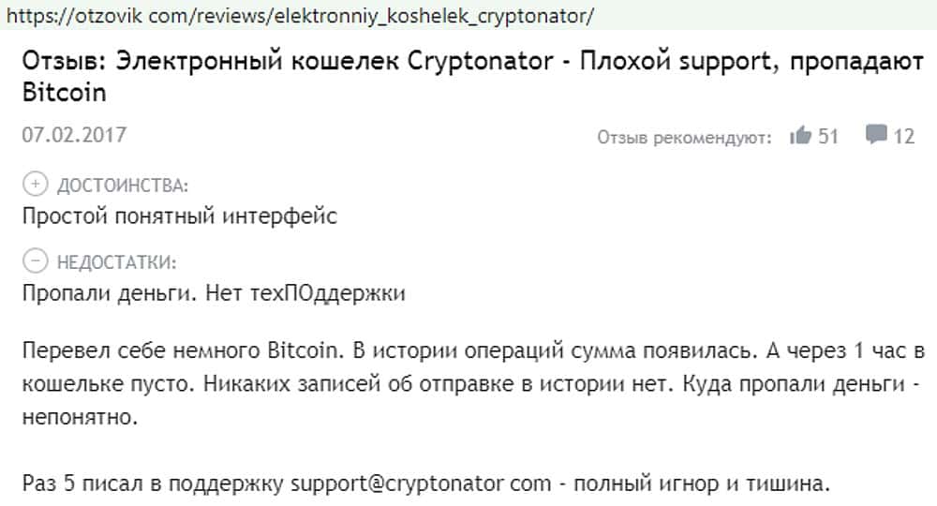
Task: Click the word Bitcoin ending the title
Action: [64, 94]
